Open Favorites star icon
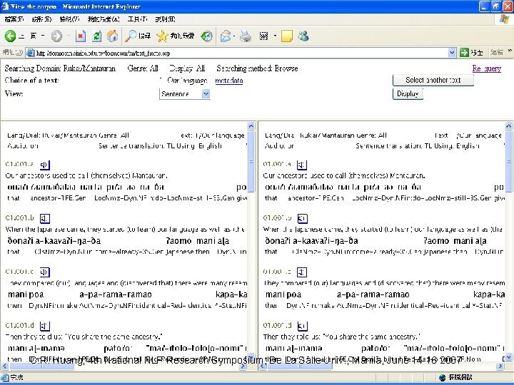Image resolution: width=514 pixels, height=385 pixels. click(x=162, y=36)
